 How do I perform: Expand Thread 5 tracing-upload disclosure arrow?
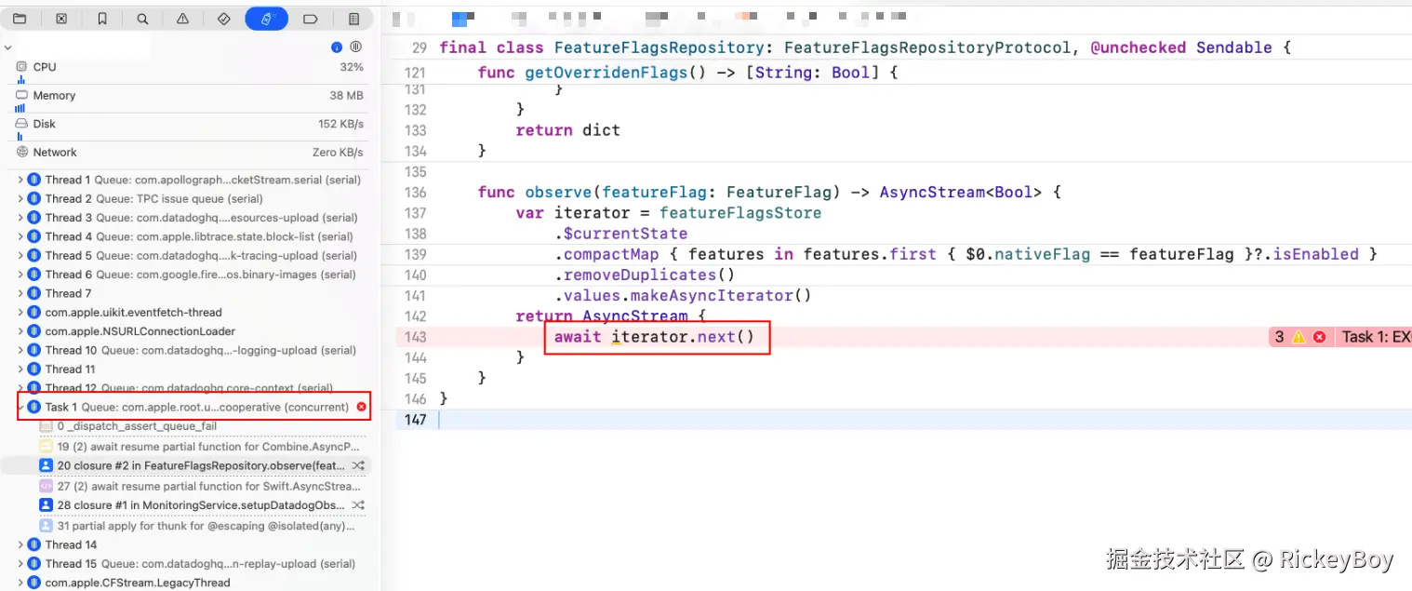click(20, 255)
